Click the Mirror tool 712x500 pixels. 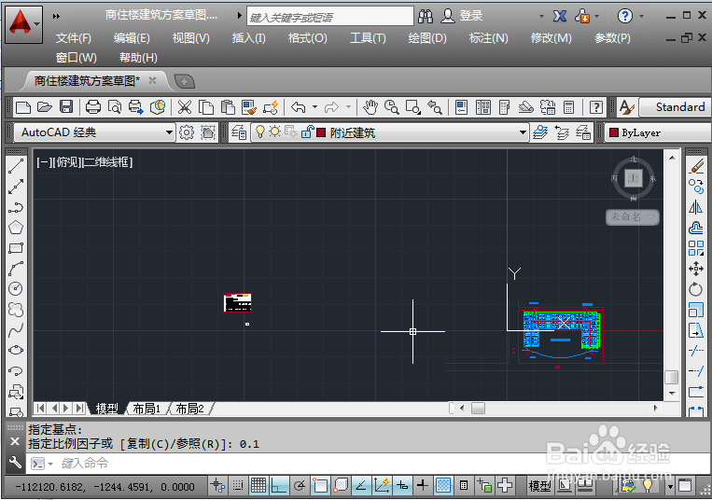(695, 207)
